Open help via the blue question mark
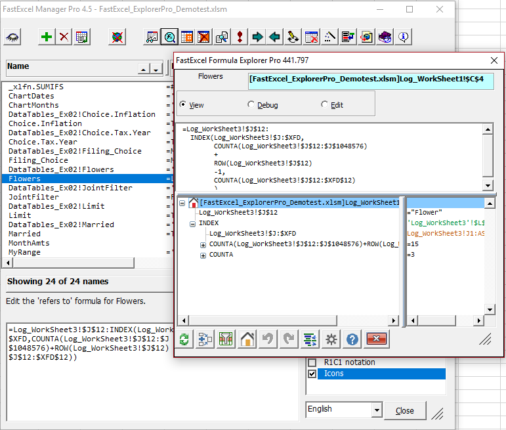This screenshot has width=506, height=430. pos(352,339)
